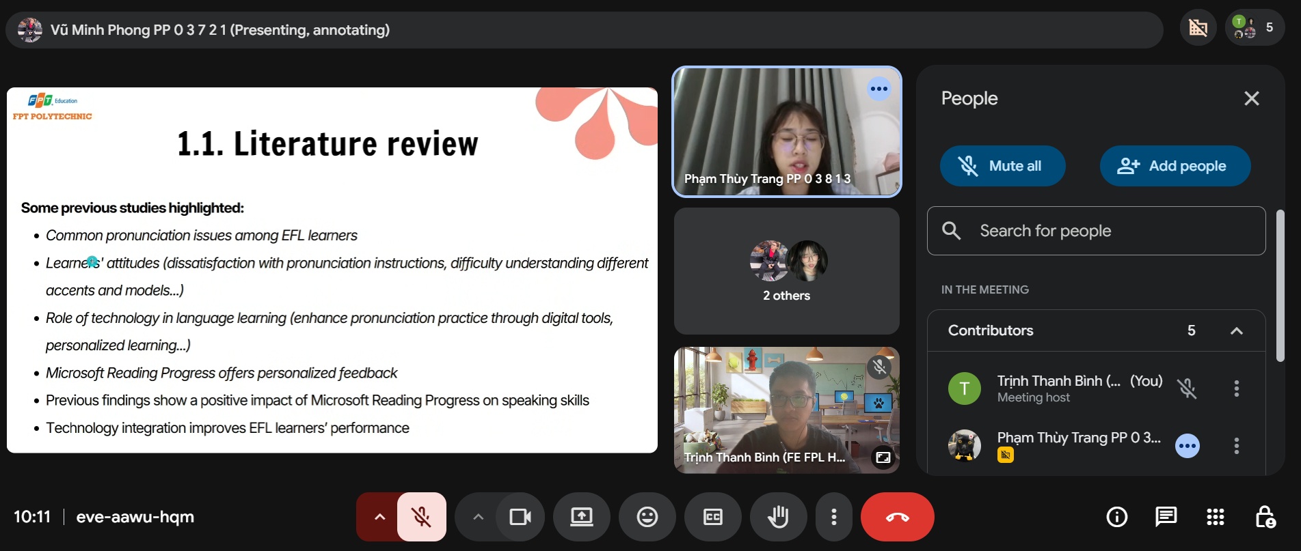This screenshot has height=551, width=1301.
Task: Open options menu for Phạm Thùy Trang
Action: coord(1236,446)
